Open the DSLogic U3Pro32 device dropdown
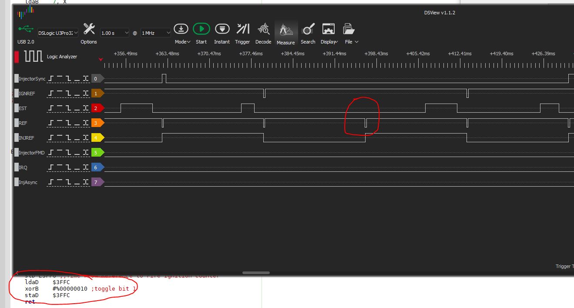The image size is (574, 308). click(x=58, y=33)
